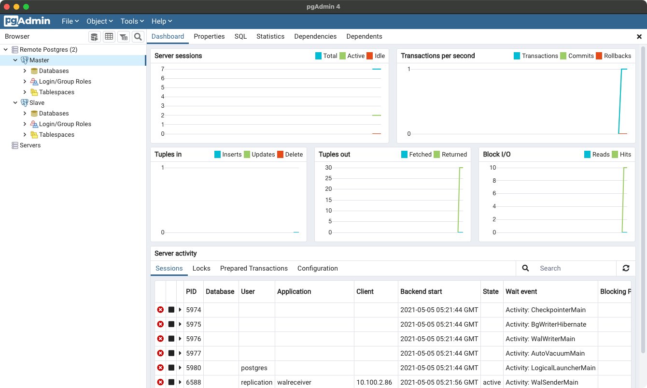Click the Wait event column header

tap(550, 291)
